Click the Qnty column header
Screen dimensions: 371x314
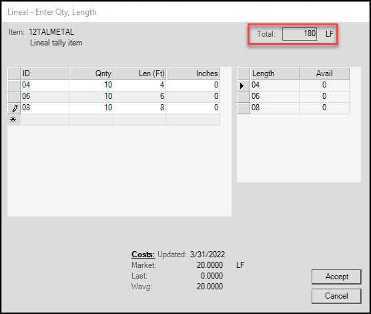point(91,73)
